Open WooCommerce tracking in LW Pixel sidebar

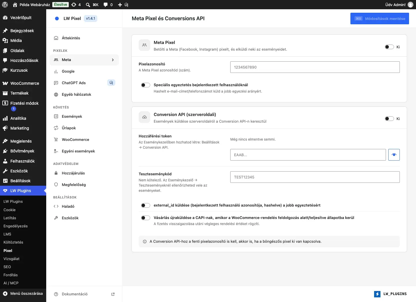click(84, 139)
